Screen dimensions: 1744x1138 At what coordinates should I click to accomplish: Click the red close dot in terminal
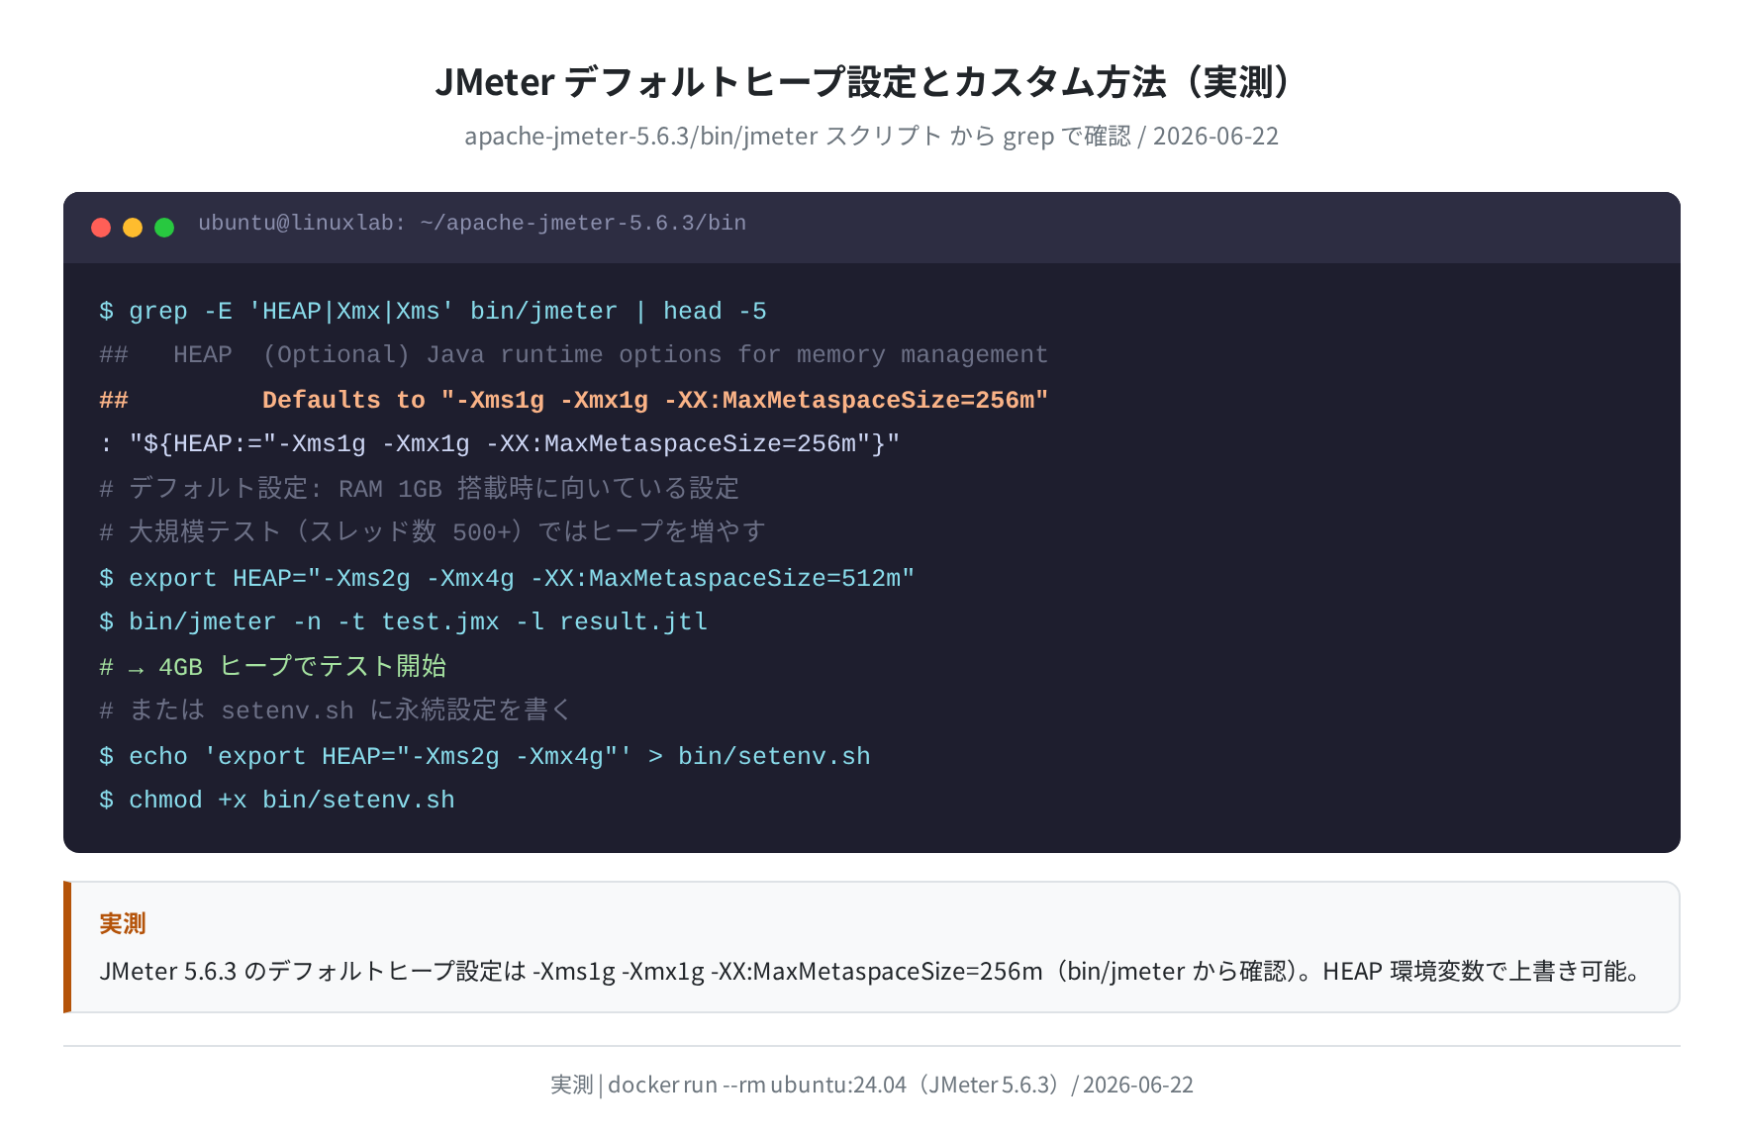pyautogui.click(x=101, y=228)
